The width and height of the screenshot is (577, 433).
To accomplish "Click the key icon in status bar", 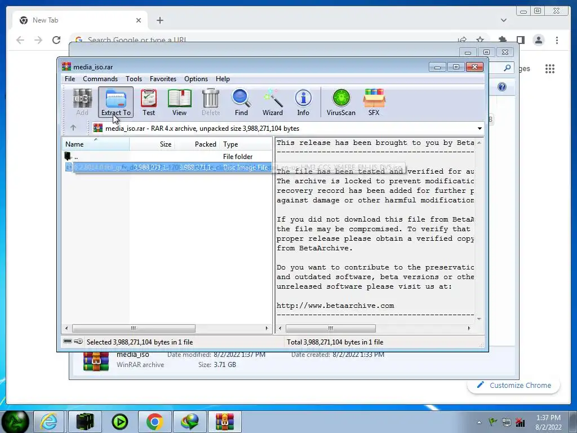I will tap(78, 341).
